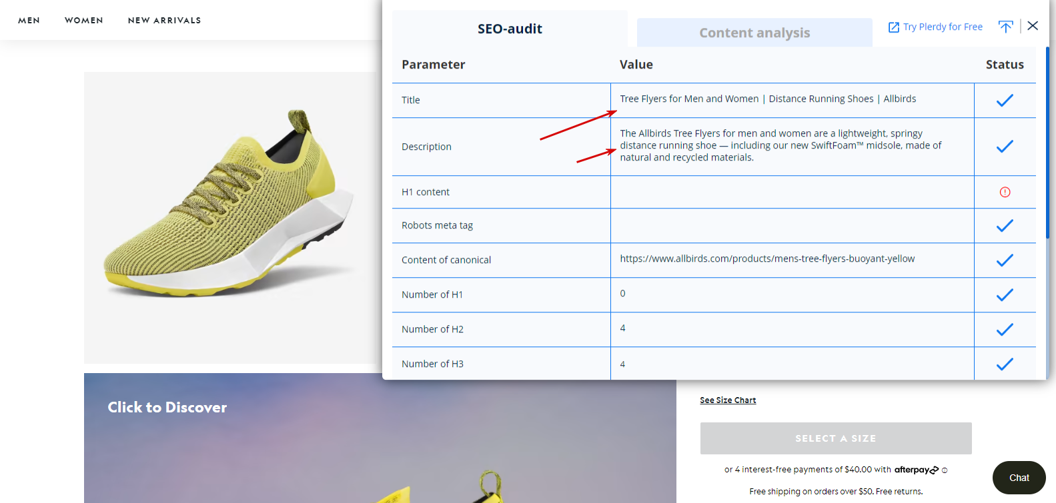Click the canonical URL value text
Viewport: 1056px width, 503px height.
767,259
